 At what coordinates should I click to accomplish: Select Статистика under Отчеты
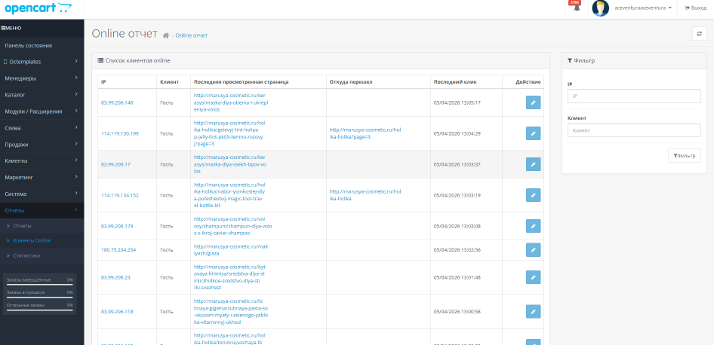pos(26,255)
